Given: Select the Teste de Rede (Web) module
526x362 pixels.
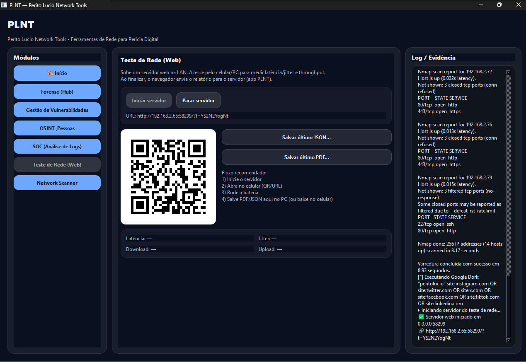Looking at the screenshot, I should click(x=57, y=164).
